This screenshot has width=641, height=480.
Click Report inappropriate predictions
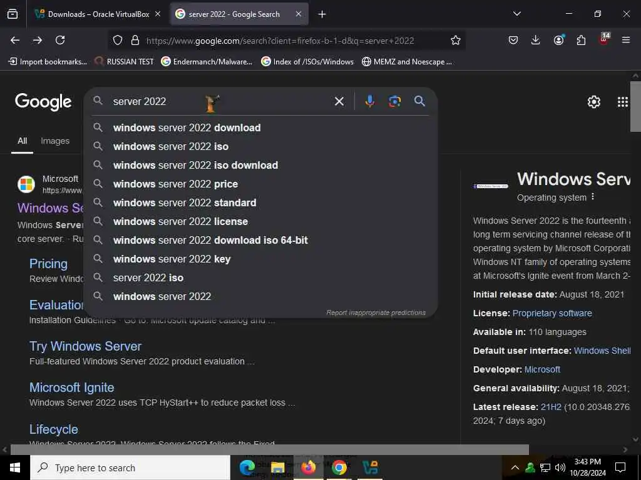[376, 312]
